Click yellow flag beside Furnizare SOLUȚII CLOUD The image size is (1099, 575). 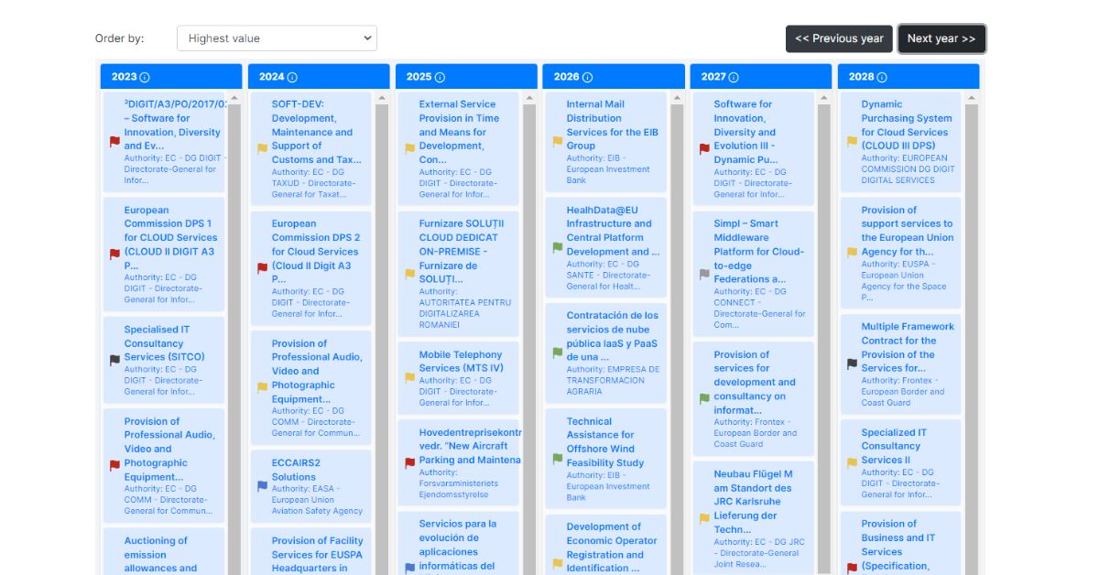[409, 274]
